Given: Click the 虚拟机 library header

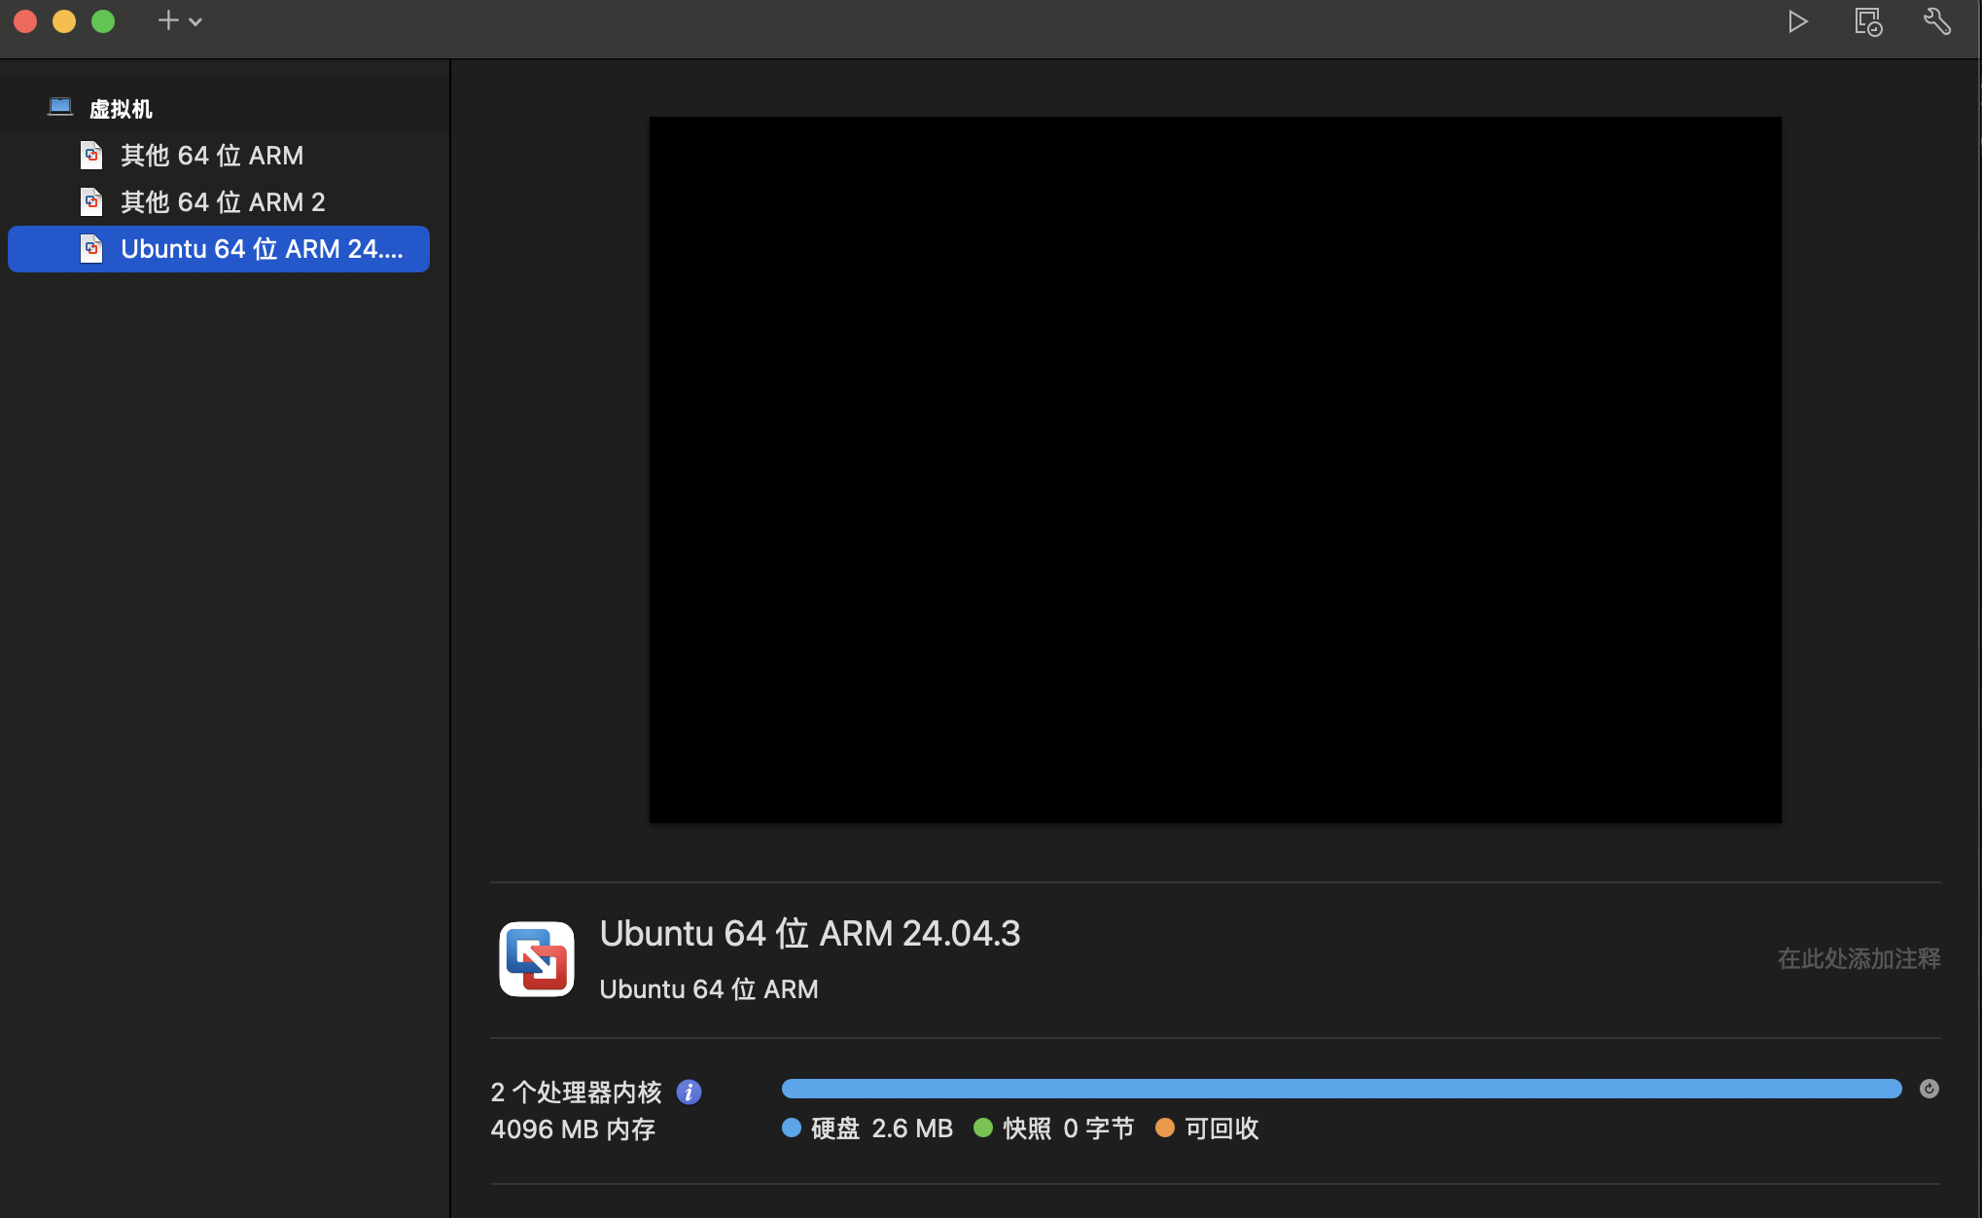Looking at the screenshot, I should pos(121,109).
